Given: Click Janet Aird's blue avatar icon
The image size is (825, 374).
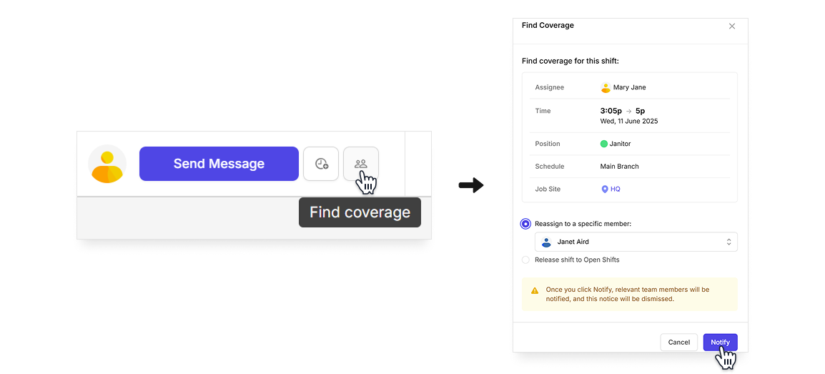Looking at the screenshot, I should coord(546,242).
